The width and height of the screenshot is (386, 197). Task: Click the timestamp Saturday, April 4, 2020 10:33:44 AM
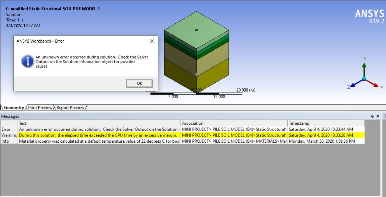[326, 129]
